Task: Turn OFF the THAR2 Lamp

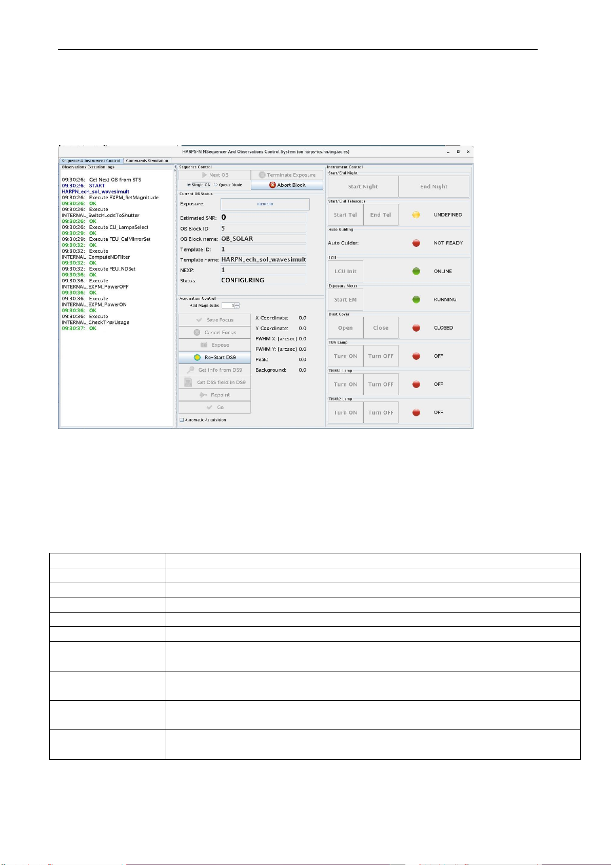Action: click(381, 413)
